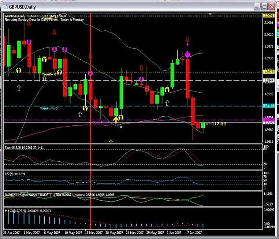
Task: Select the large magenta circle marker above the 7 Jun candle
Action: (187, 55)
